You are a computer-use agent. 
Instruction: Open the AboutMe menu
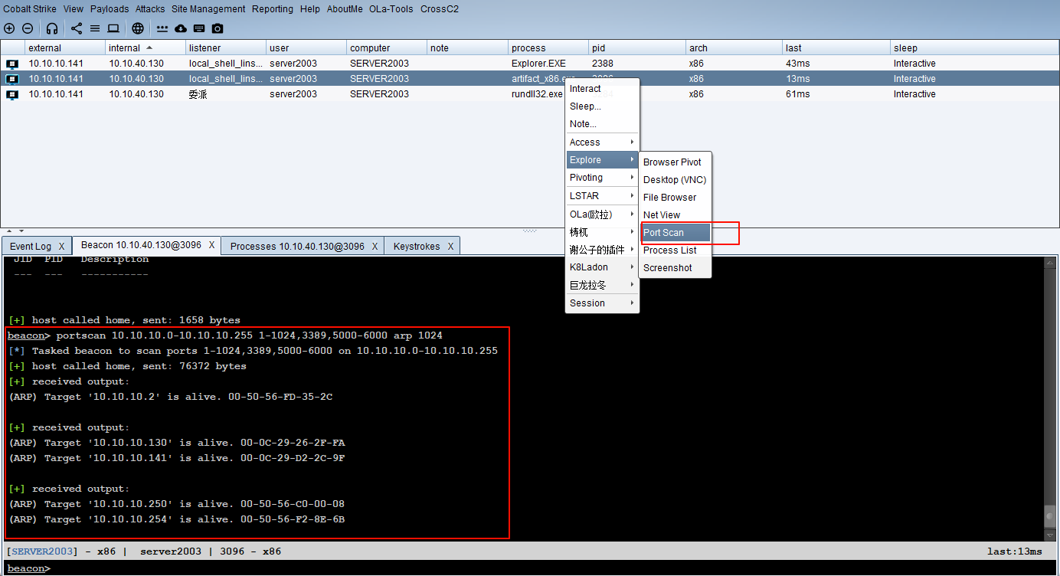[x=345, y=9]
